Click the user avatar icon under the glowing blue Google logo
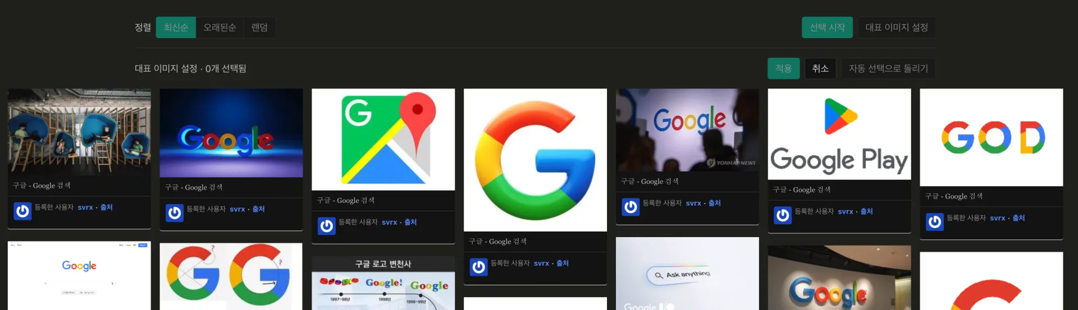The image size is (1078, 310). click(x=175, y=213)
